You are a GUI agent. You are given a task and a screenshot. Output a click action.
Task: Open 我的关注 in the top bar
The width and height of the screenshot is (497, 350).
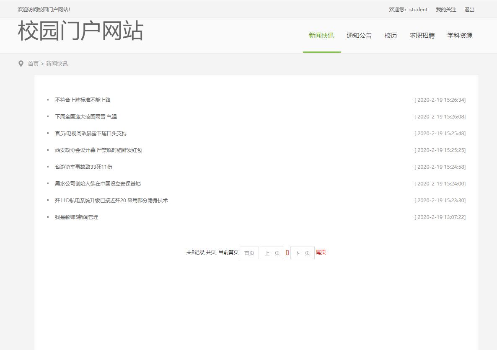pyautogui.click(x=445, y=9)
